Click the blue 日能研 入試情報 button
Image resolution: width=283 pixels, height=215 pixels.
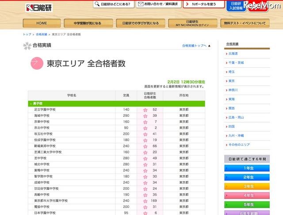[236, 6]
